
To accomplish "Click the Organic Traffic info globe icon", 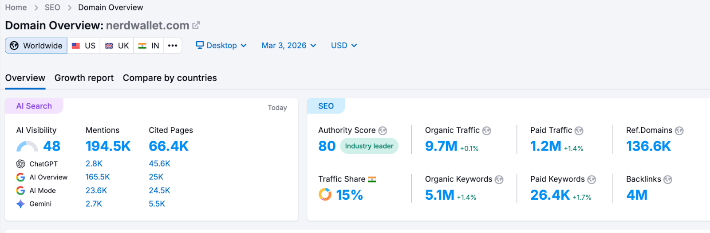I will point(487,131).
